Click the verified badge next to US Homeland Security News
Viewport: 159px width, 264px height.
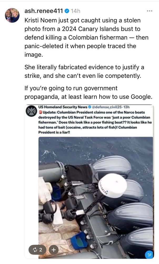coord(90,107)
